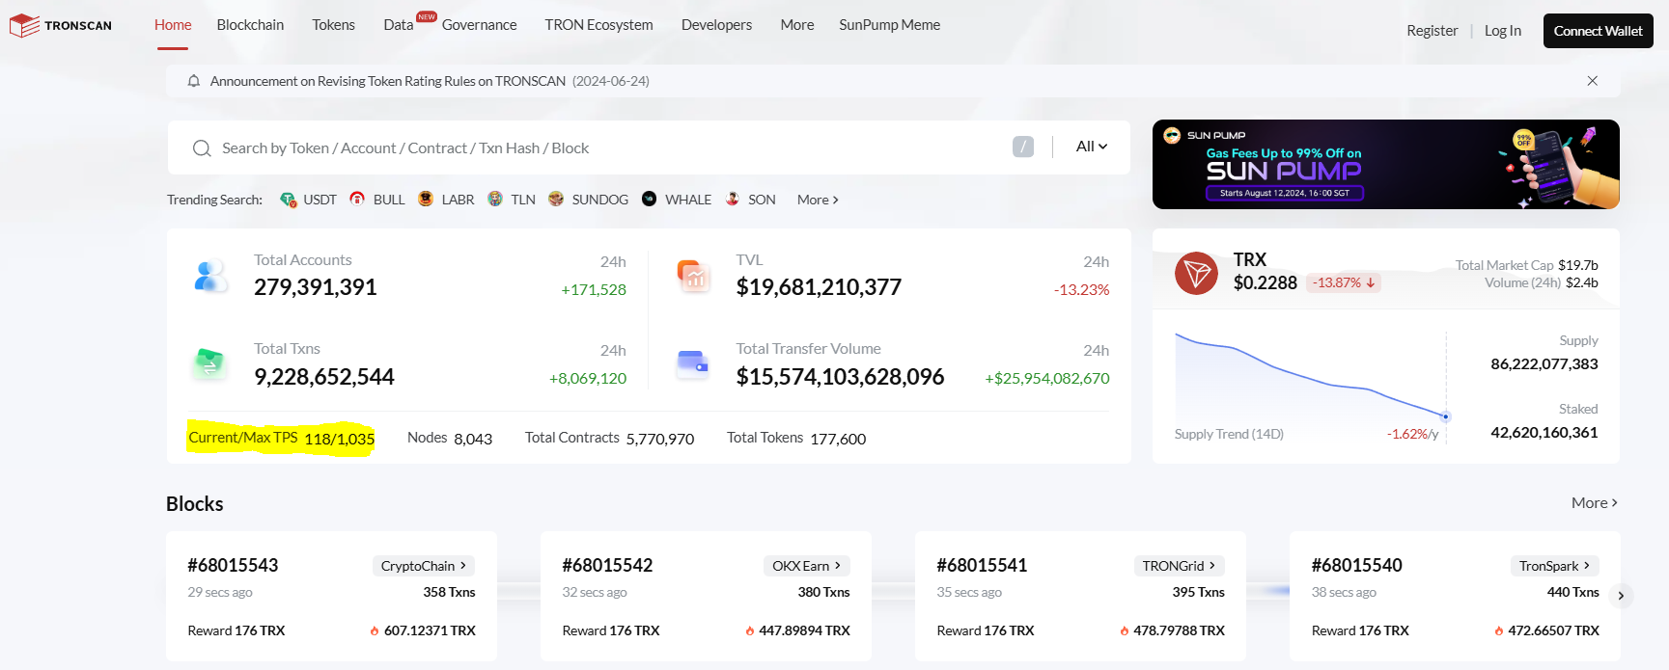Click the Total Accounts people icon
Viewport: 1669px width, 670px height.
pyautogui.click(x=210, y=277)
